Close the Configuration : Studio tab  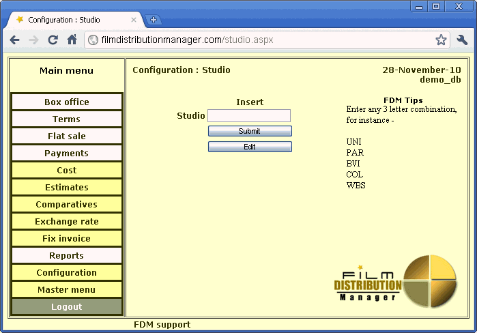134,20
